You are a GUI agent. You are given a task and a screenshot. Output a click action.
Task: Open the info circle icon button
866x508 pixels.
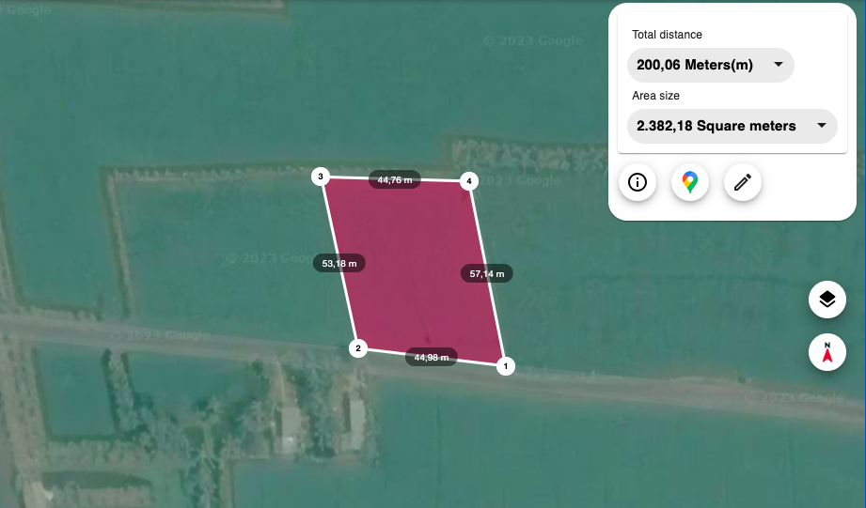638,182
